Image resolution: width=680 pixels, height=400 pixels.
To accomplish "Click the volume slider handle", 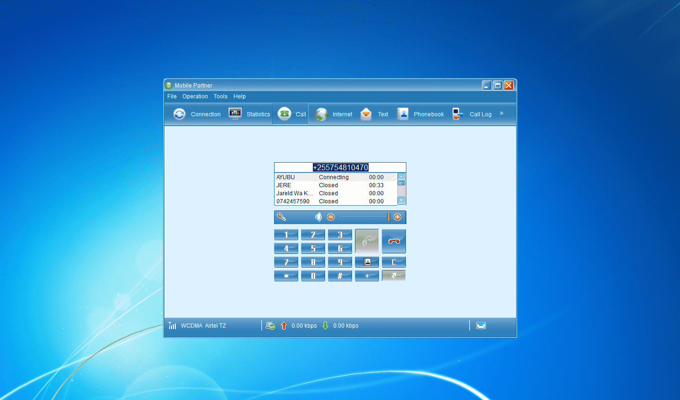I will pyautogui.click(x=388, y=217).
